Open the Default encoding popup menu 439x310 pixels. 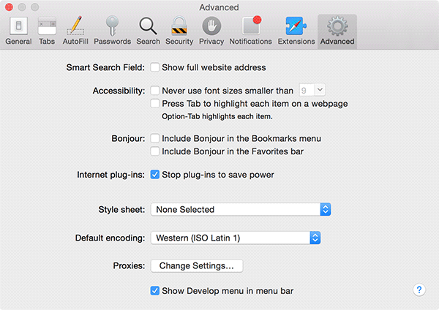236,238
